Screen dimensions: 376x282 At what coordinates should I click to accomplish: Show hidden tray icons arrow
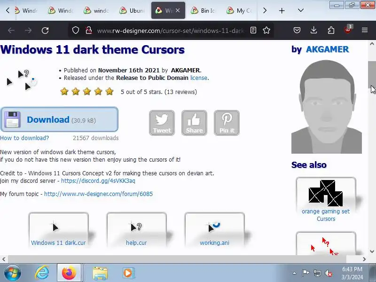tap(295, 273)
